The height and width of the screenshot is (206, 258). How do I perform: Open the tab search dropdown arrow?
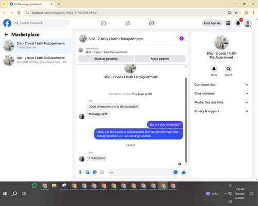[4, 4]
